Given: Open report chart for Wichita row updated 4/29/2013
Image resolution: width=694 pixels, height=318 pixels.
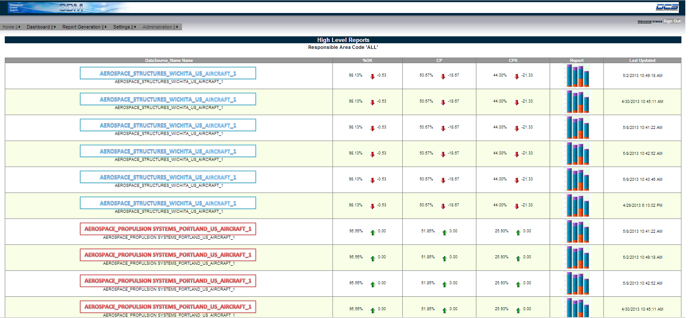Looking at the screenshot, I should tap(577, 206).
